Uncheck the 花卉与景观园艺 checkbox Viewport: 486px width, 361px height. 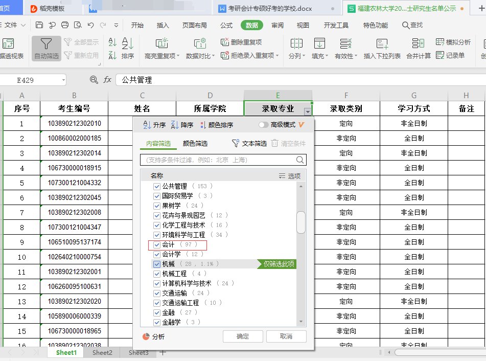[x=157, y=216]
